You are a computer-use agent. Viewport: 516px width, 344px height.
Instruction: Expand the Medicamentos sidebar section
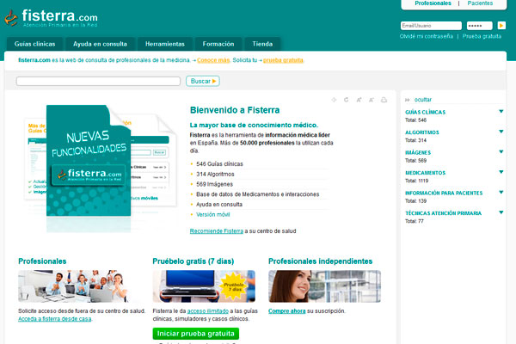click(x=501, y=172)
